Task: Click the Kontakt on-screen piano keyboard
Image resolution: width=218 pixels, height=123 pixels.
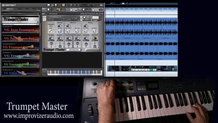Action: coord(75,73)
